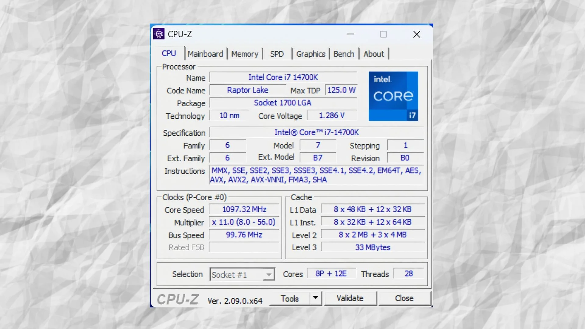Image resolution: width=585 pixels, height=329 pixels.
Task: Switch to the Memory tab
Action: pyautogui.click(x=245, y=54)
